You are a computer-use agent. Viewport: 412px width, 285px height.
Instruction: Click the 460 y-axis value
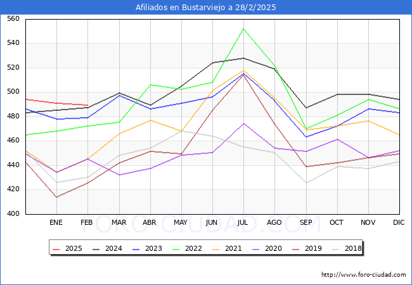coord(13,140)
